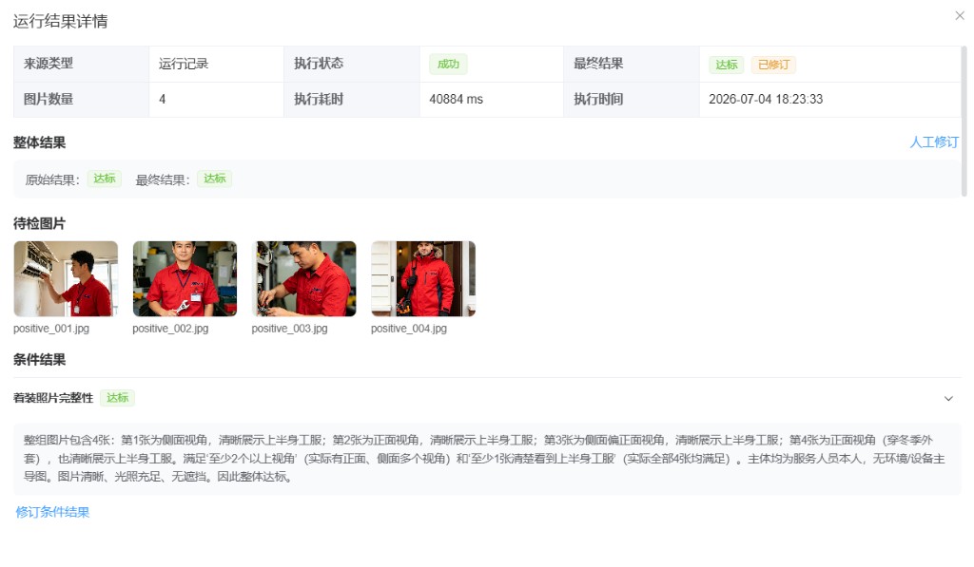Click the 2026-07-04 18:23:33 timestamp
This screenshot has height=567, width=974.
pyautogui.click(x=766, y=100)
